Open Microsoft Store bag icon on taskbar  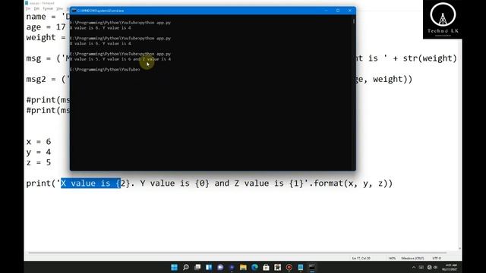tap(266, 267)
